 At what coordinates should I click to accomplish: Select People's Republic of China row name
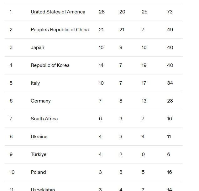pyautogui.click(x=60, y=30)
